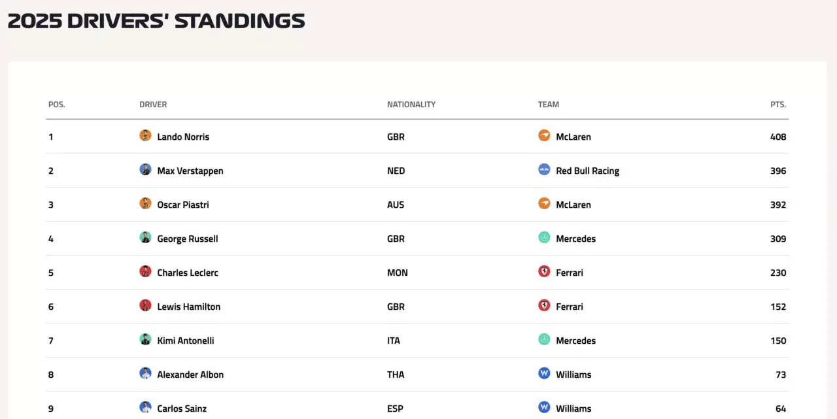Open George Russell's driver name link

pyautogui.click(x=188, y=239)
